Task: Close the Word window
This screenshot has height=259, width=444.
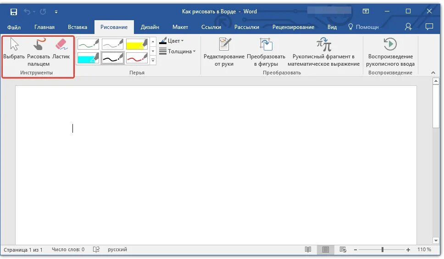Action: point(429,11)
